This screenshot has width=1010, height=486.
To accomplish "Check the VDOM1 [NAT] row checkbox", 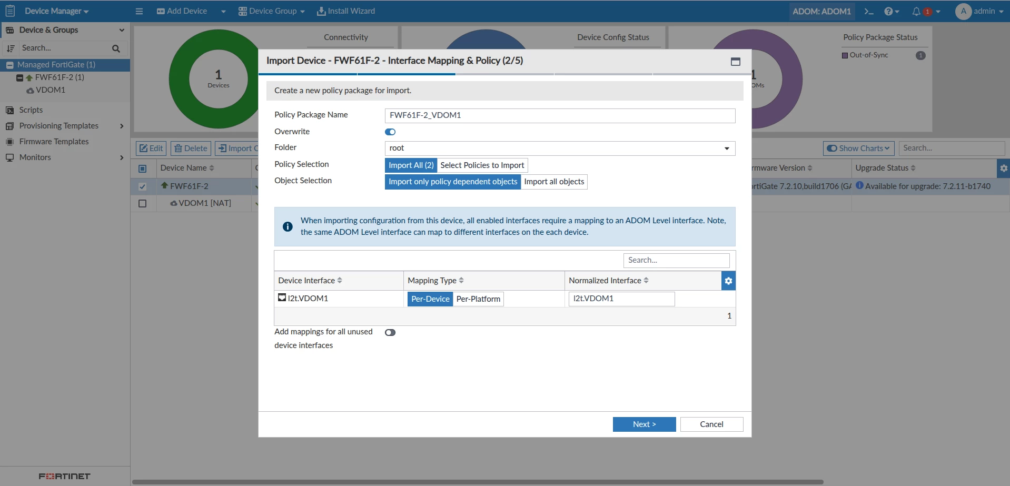I will [142, 203].
